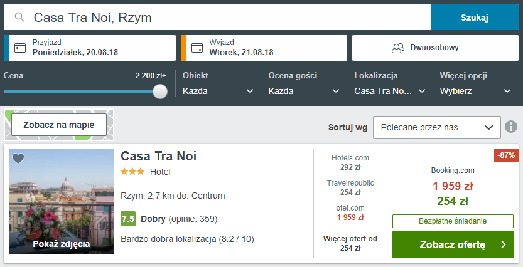Click the green Zobacz ofertę button

pyautogui.click(x=453, y=245)
